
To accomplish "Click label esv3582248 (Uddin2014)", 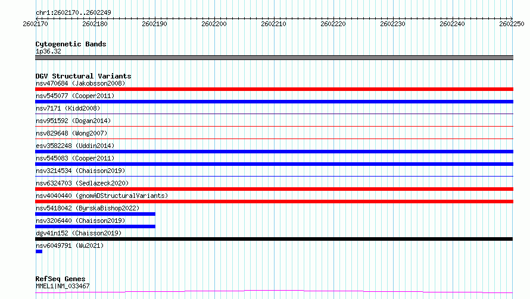I will 75,146.
